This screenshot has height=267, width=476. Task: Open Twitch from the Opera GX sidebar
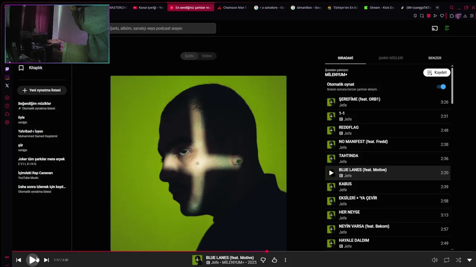coord(7,69)
